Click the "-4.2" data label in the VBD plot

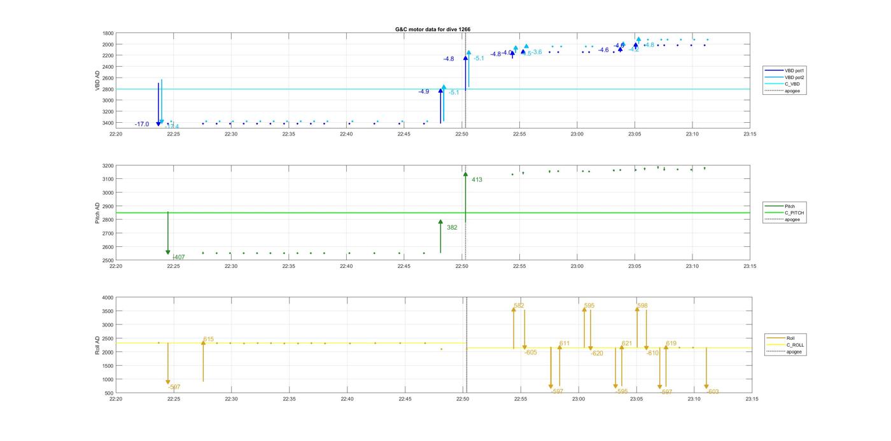tap(633, 49)
